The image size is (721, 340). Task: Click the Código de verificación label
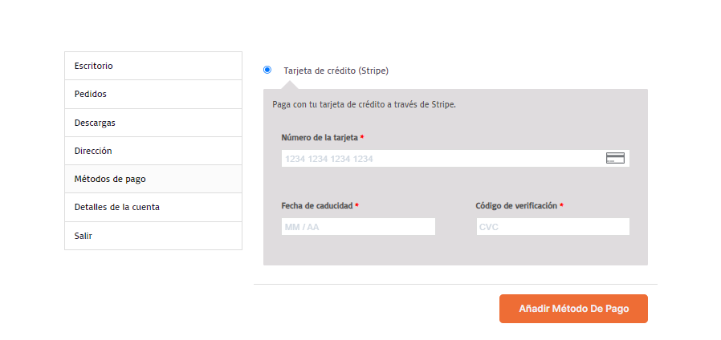[x=516, y=205]
